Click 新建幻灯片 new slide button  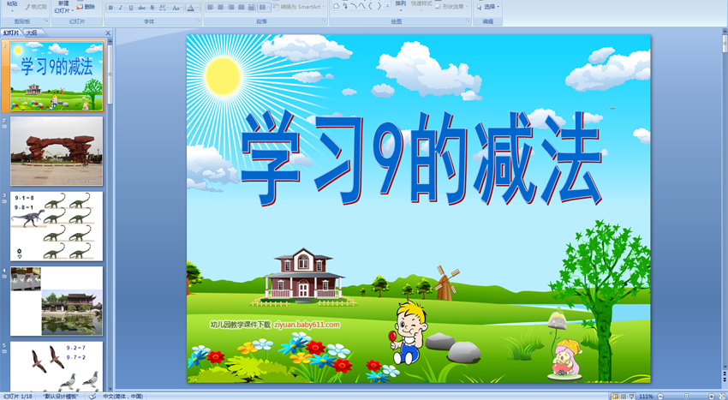point(62,7)
